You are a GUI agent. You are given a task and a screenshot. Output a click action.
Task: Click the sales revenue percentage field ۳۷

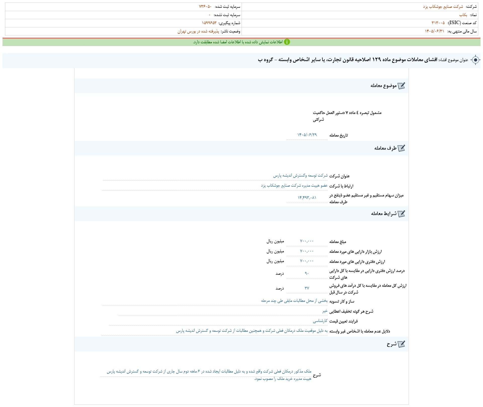tap(307, 288)
